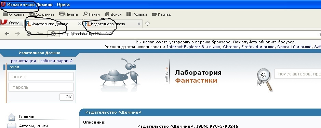Click the ISBN: 978-5-98246 text
321x128 pixels.
tap(217, 126)
